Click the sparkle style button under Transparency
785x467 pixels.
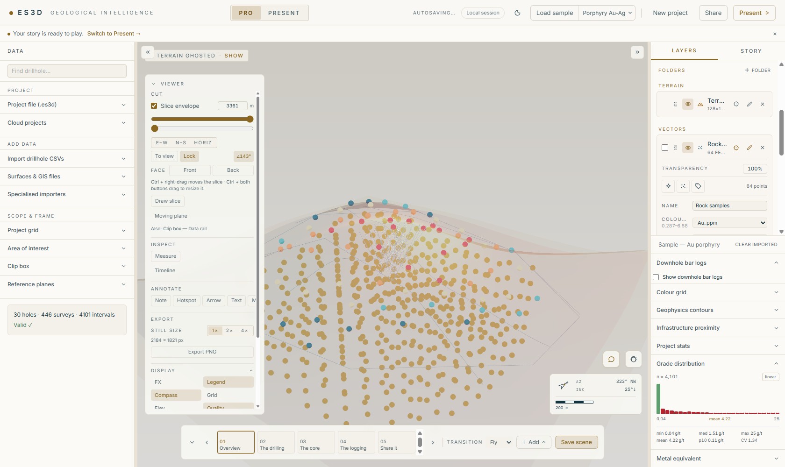[668, 186]
